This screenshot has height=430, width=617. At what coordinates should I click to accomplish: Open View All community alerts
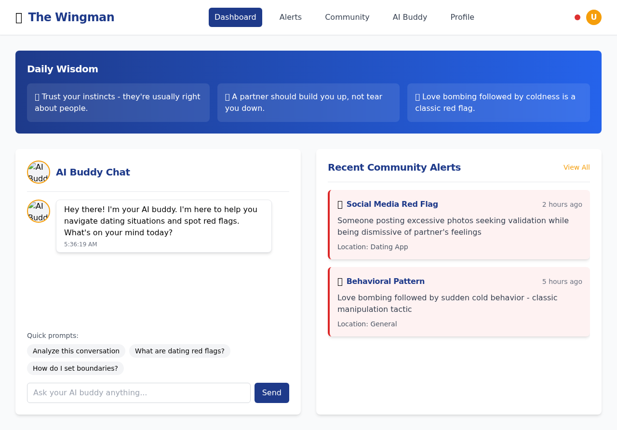pos(576,167)
